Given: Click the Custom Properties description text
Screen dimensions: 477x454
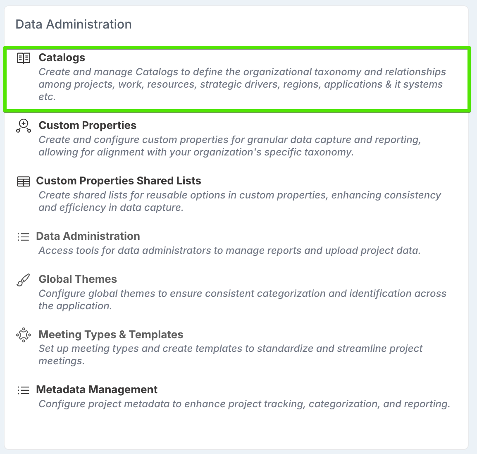Looking at the screenshot, I should coord(229,146).
